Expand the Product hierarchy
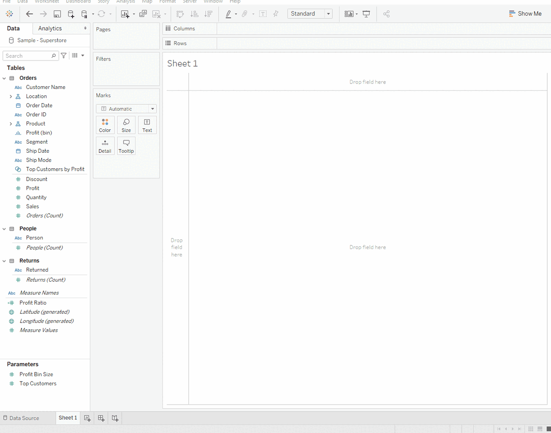The width and height of the screenshot is (551, 433). point(11,124)
